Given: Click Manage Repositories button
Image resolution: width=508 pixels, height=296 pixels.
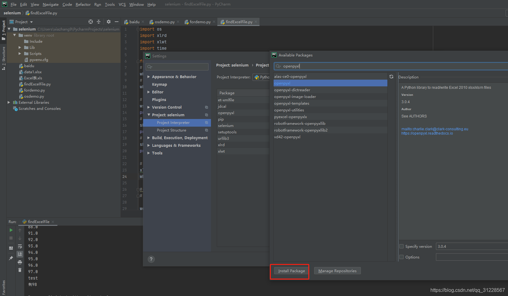Looking at the screenshot, I should (x=337, y=271).
